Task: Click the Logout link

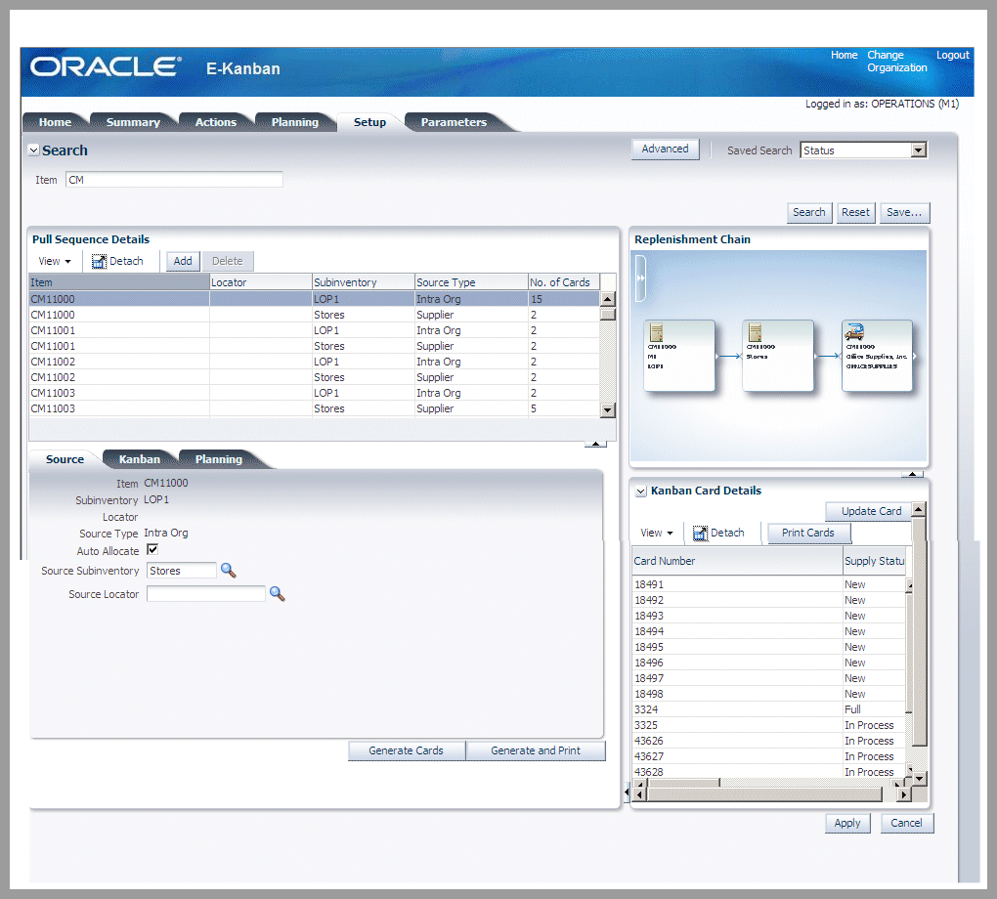Action: [952, 56]
